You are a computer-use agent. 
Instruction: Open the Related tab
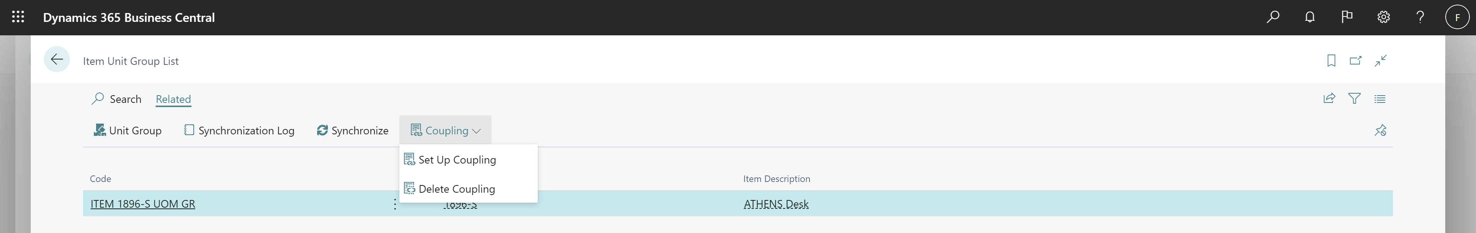pyautogui.click(x=173, y=99)
